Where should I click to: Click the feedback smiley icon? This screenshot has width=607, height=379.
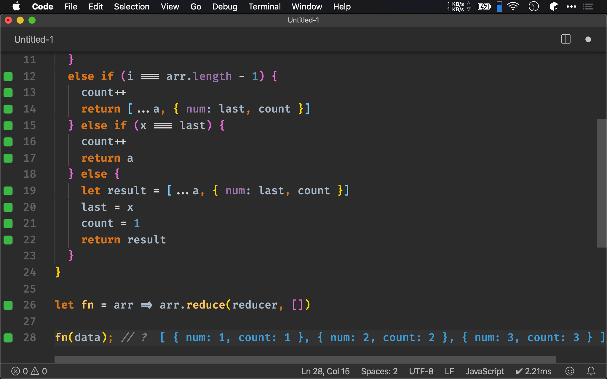tap(569, 371)
